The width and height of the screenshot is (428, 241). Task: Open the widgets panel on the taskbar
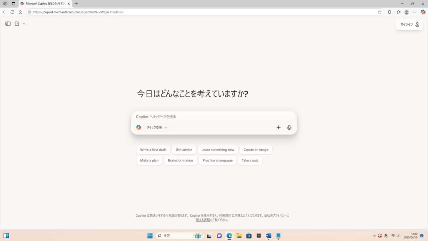tap(6, 236)
